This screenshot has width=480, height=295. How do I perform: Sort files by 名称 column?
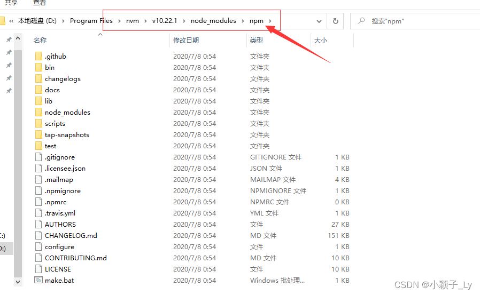[x=40, y=41]
